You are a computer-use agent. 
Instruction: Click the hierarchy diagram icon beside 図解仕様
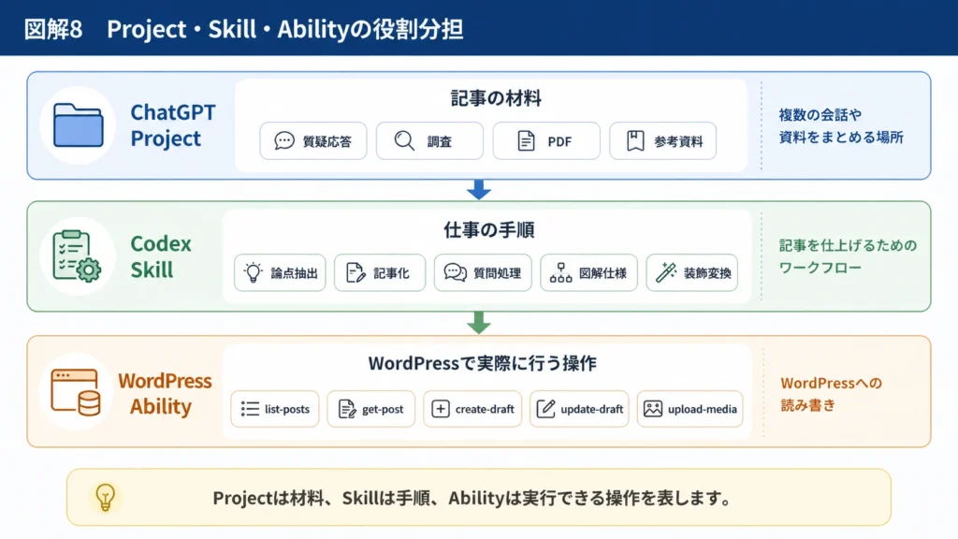(x=561, y=272)
